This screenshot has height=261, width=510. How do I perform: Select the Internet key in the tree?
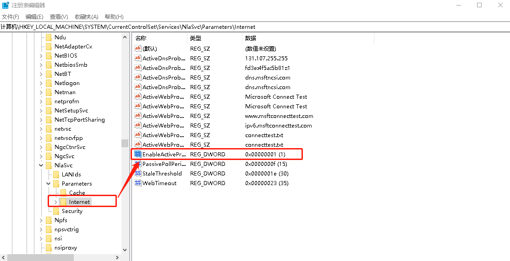click(79, 202)
